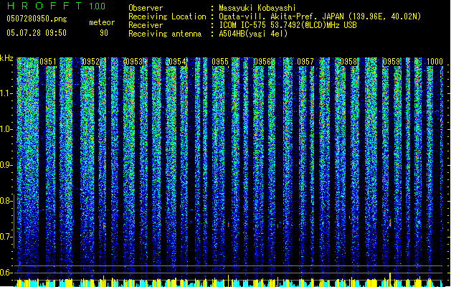Click the 0956 time marker
This screenshot has width=451, height=287.
click(262, 62)
